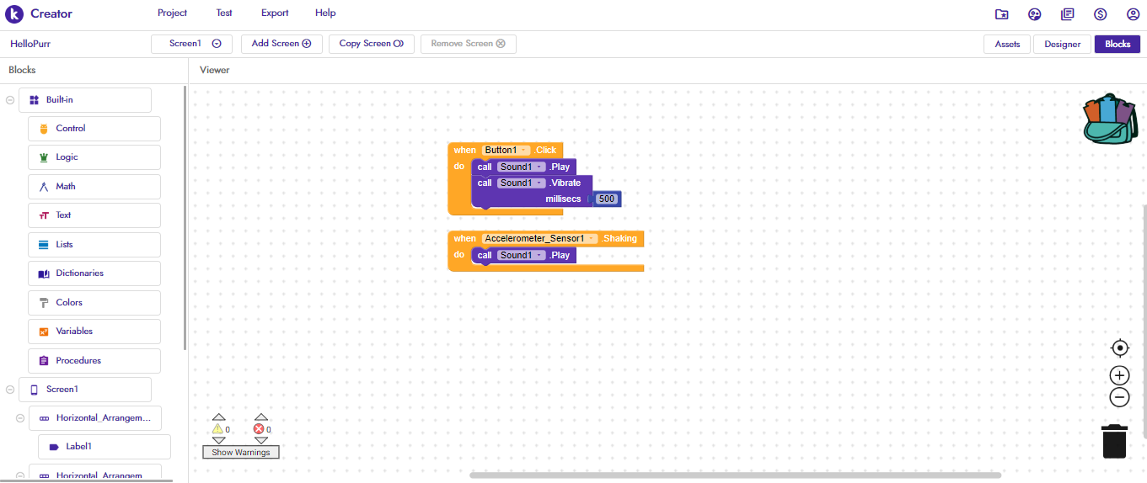Open the Button1 dropdown in the Click block
This screenshot has width=1147, height=483.
526,151
